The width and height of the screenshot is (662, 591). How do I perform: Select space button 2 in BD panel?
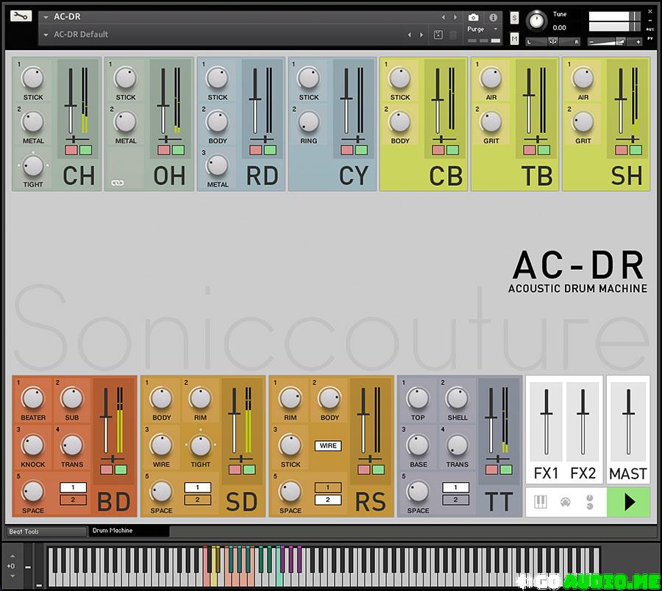pos(72,500)
